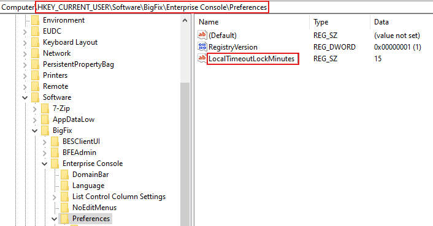Image resolution: width=433 pixels, height=226 pixels.
Task: Expand the Network key
Action: tap(25, 54)
